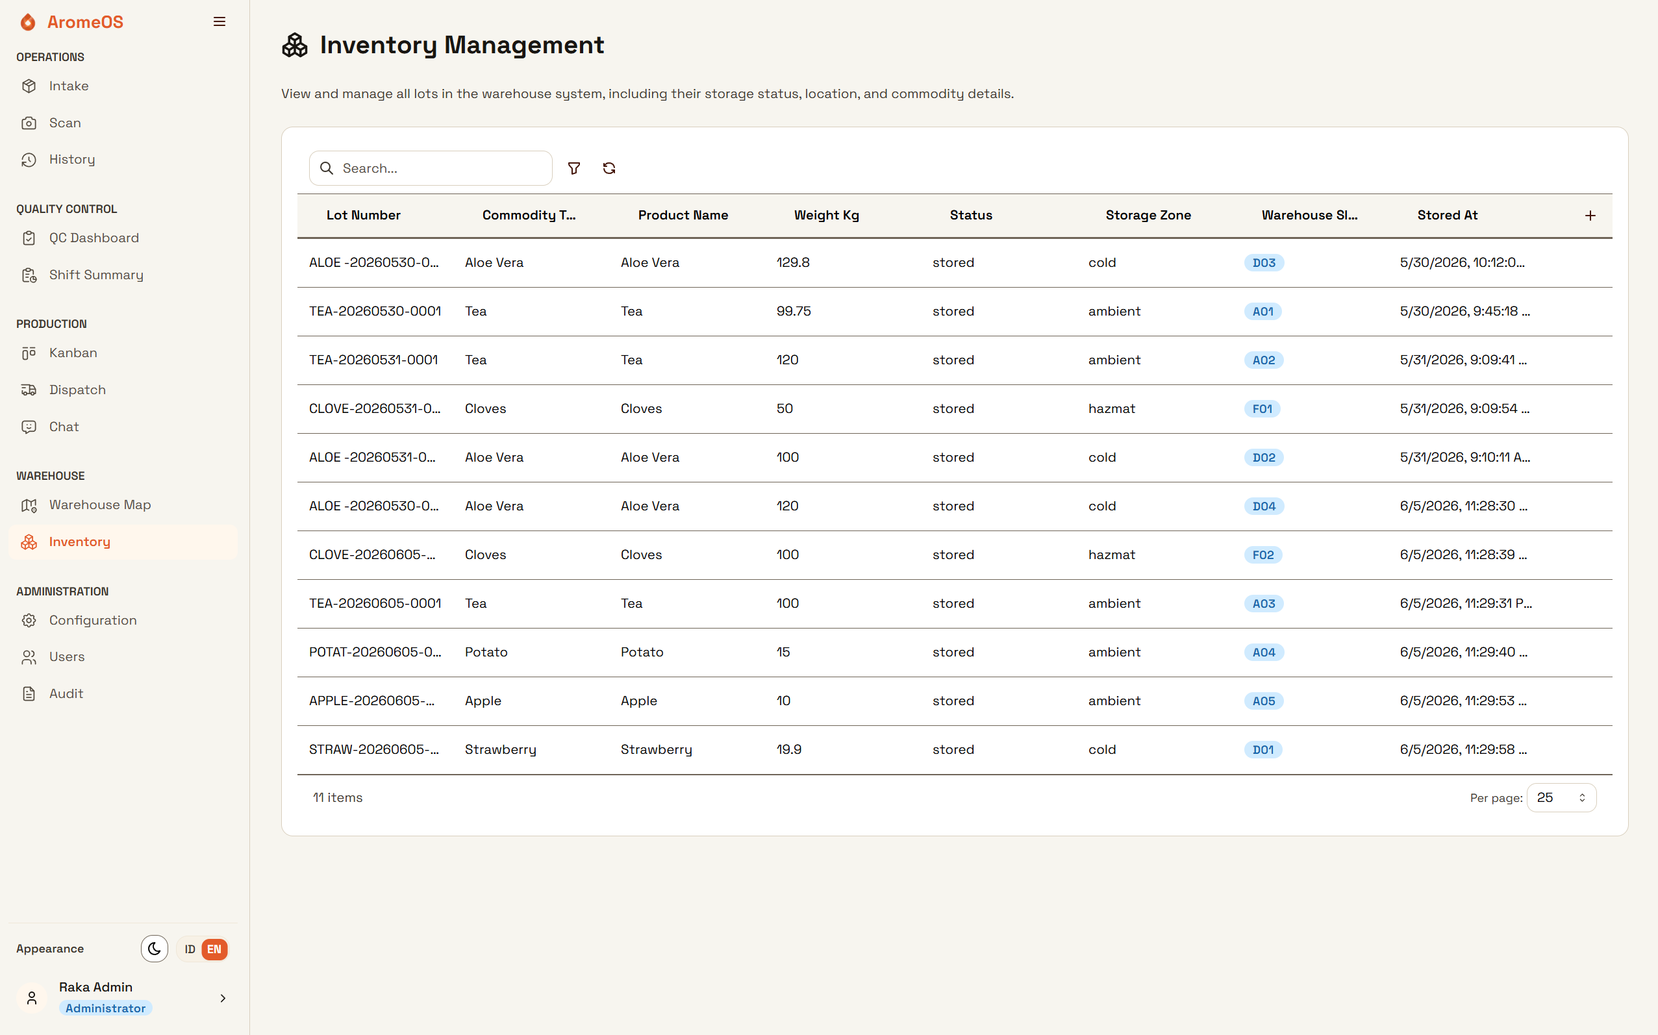Open the filter funnel icon
Screen dimensions: 1658x1035
573,168
